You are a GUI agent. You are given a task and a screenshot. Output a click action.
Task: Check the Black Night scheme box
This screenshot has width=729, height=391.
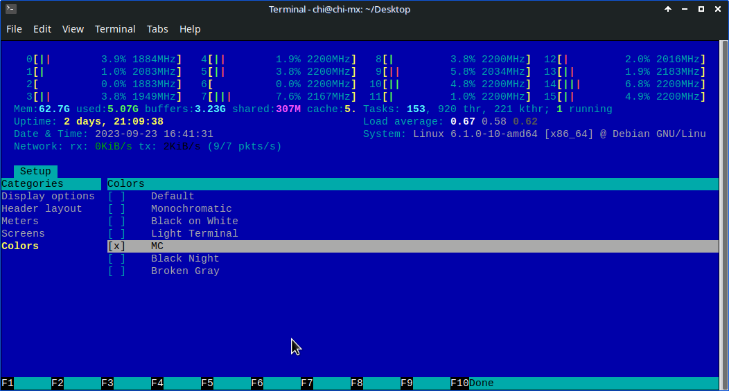tap(116, 259)
